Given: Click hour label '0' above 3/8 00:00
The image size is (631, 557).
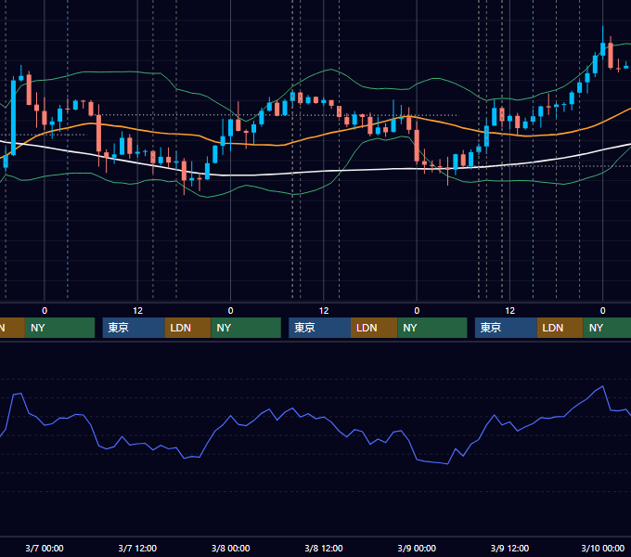Looking at the screenshot, I should pos(230,311).
